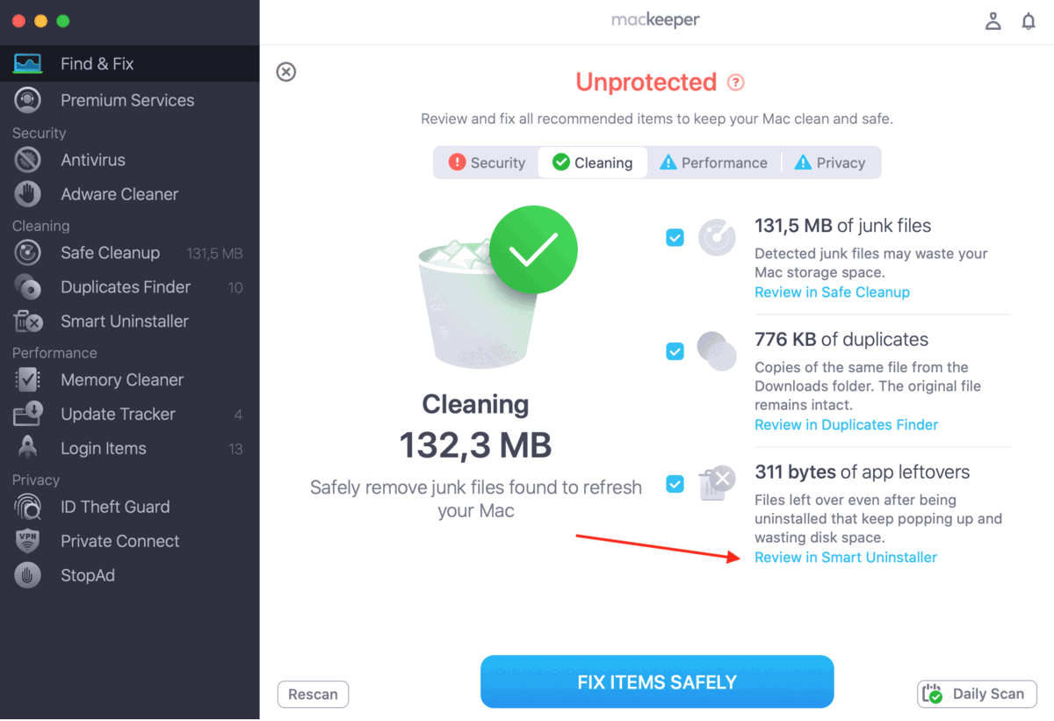The width and height of the screenshot is (1054, 721).
Task: Uncheck the duplicates checkbox
Action: pyautogui.click(x=675, y=351)
